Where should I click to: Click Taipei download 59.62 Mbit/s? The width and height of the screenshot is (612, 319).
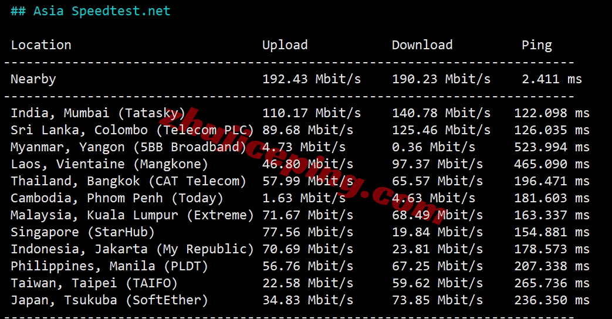point(437,283)
